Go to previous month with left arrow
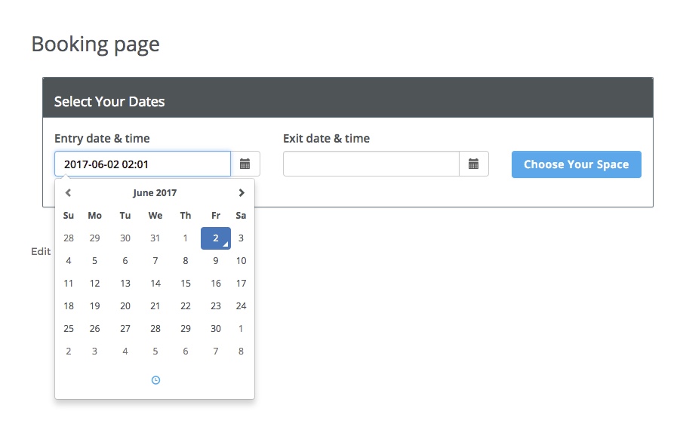This screenshot has height=439, width=680. (x=69, y=193)
